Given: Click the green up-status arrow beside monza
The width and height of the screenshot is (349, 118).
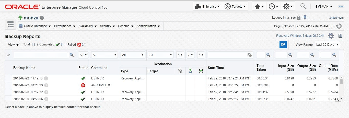Looking at the screenshot, I should point(21,18).
